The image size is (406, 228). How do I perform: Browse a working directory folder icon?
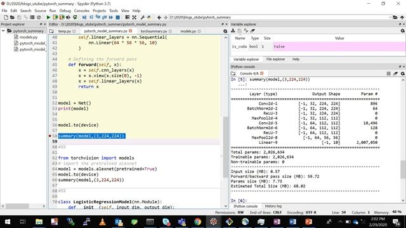point(395,17)
